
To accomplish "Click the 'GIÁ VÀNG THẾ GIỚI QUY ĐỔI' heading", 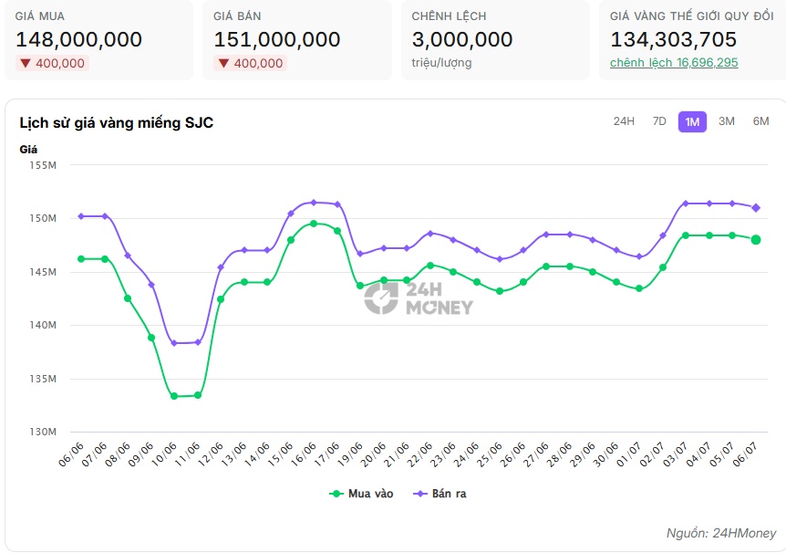I will 692,16.
